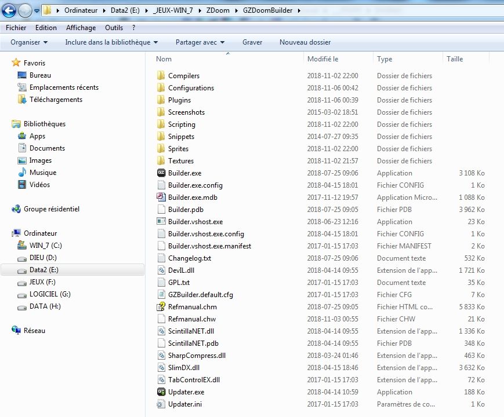The image size is (504, 417).
Task: Click the Musique note icon in sidebar
Action: [22, 173]
